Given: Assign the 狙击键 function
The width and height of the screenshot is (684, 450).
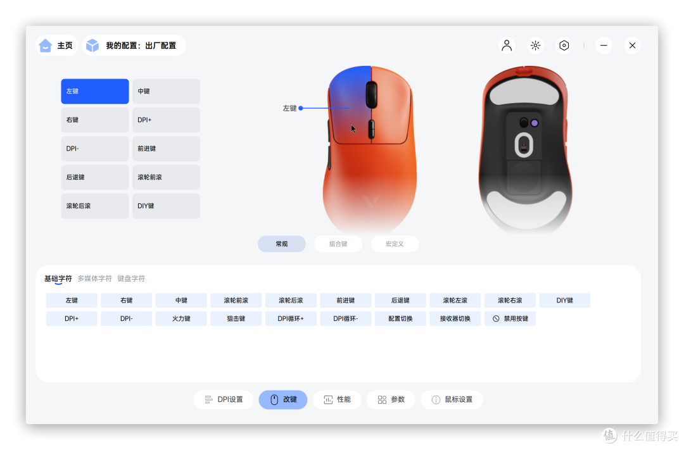Looking at the screenshot, I should (236, 319).
